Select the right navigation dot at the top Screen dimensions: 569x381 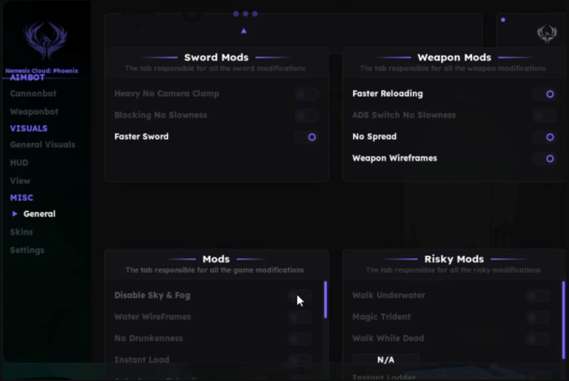coord(254,14)
